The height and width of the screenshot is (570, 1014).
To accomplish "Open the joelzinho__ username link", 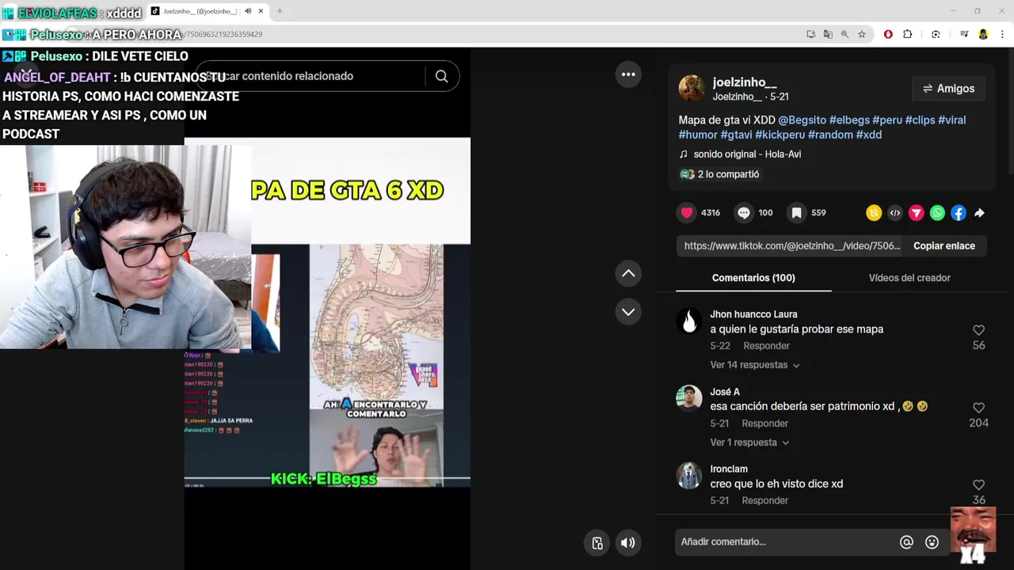I will click(745, 82).
